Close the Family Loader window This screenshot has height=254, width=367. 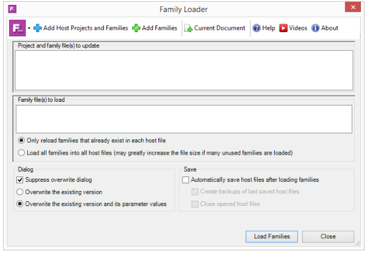click(x=353, y=7)
